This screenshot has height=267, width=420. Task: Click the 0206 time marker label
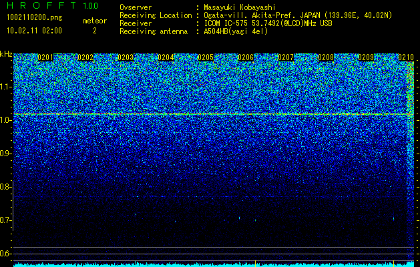pyautogui.click(x=246, y=57)
